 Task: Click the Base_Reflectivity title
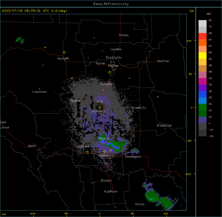[x=111, y=4]
